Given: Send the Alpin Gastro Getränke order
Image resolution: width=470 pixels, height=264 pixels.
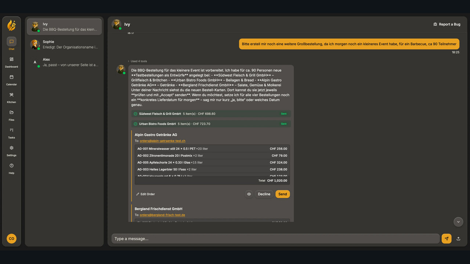Looking at the screenshot, I should (x=283, y=194).
